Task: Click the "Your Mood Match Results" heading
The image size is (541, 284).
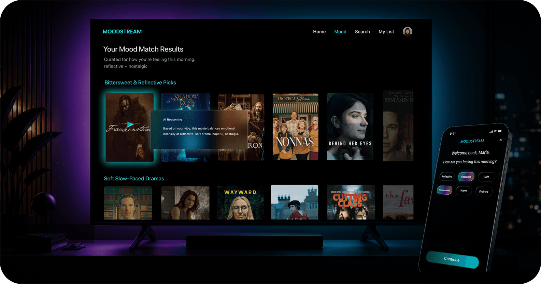Action: (x=143, y=49)
